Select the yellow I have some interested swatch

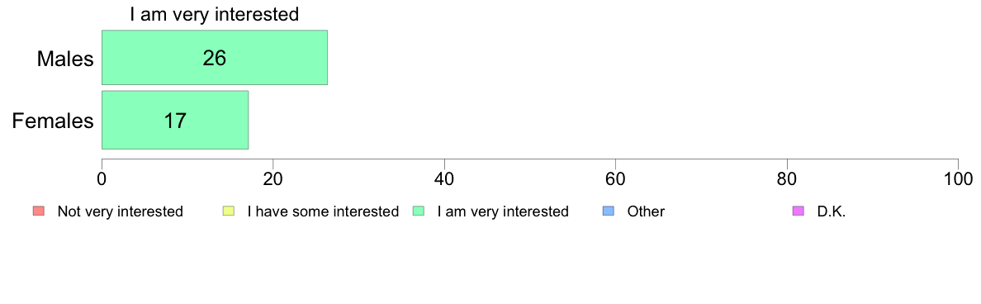(228, 211)
